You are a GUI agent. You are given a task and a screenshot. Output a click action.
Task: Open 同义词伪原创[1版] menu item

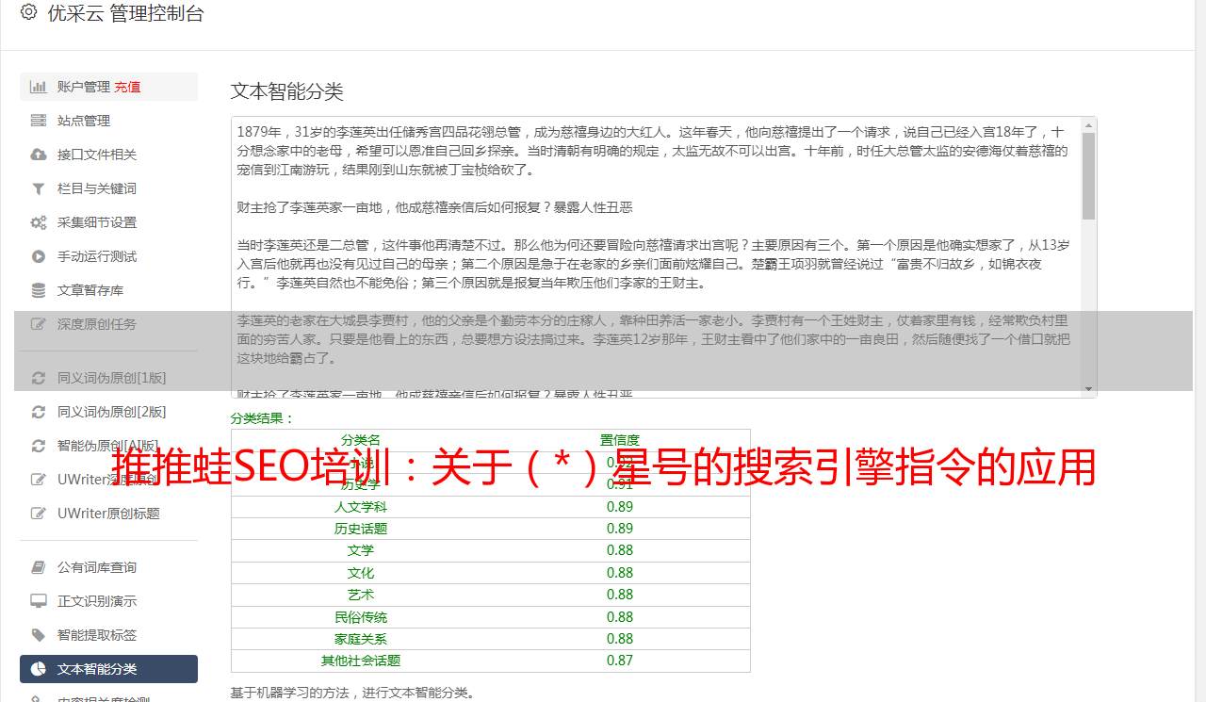[x=111, y=378]
